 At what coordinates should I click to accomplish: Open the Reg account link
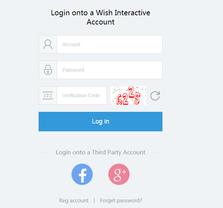click(74, 201)
